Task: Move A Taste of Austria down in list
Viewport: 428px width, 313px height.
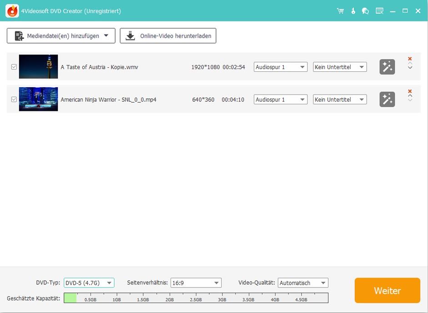Action: coord(410,68)
